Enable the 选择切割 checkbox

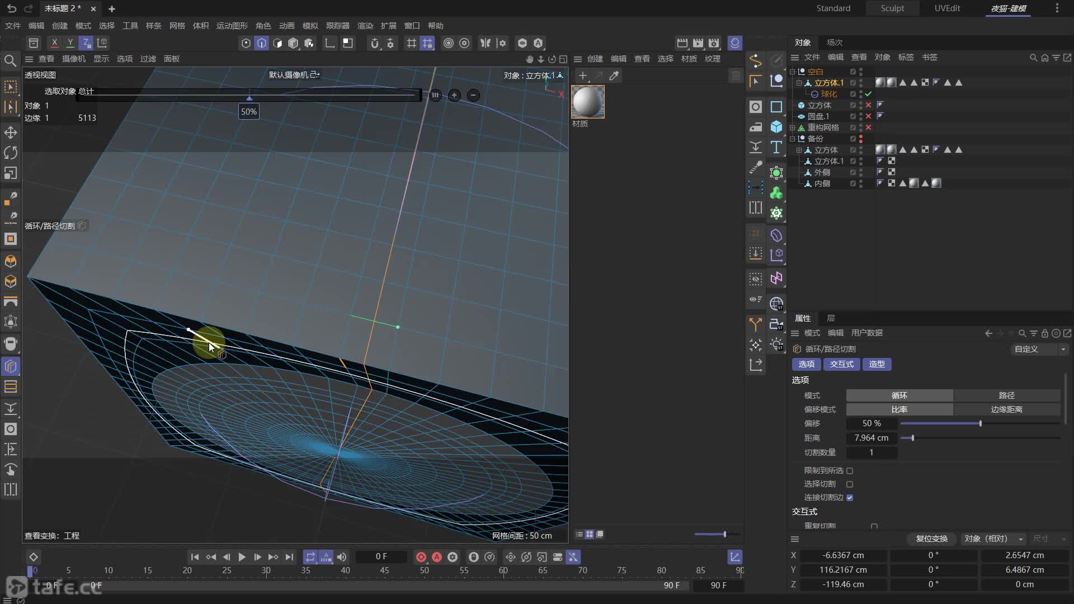click(x=850, y=484)
